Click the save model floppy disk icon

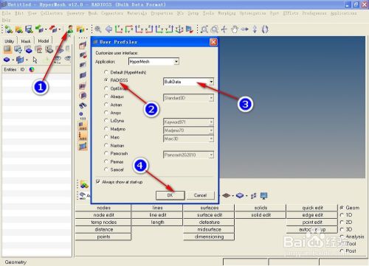tap(30, 29)
